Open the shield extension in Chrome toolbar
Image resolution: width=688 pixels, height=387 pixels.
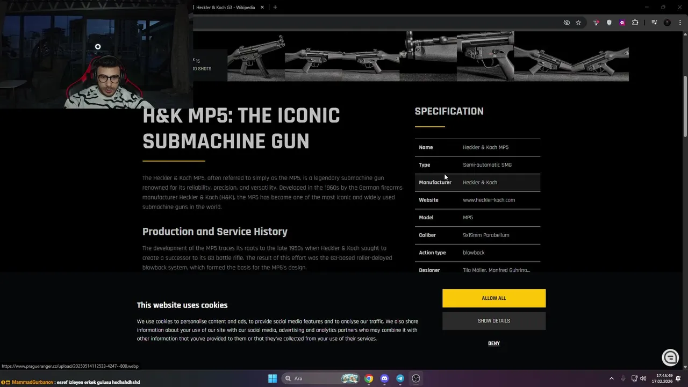click(609, 23)
